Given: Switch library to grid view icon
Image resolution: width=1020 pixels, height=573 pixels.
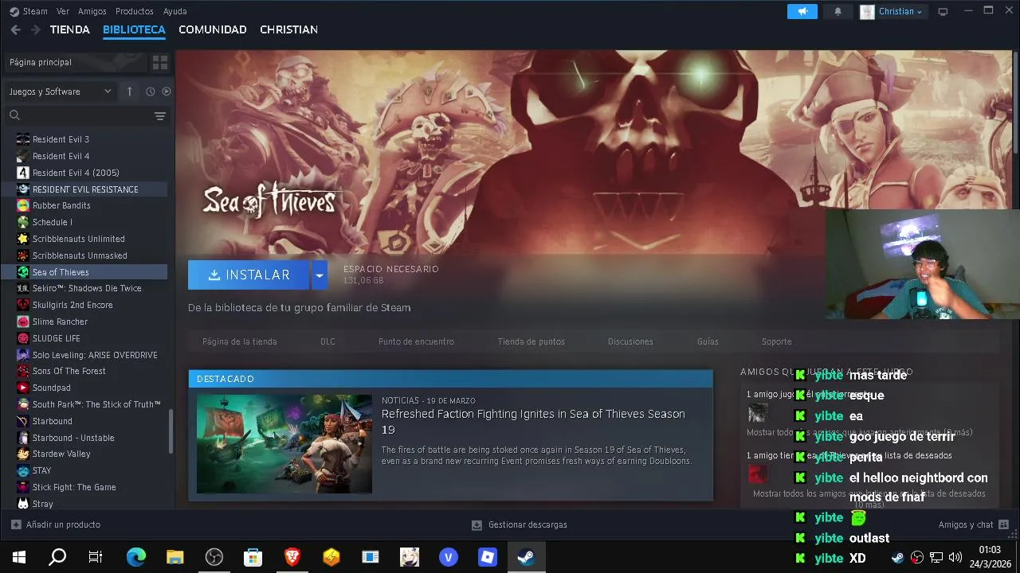Looking at the screenshot, I should tap(160, 62).
